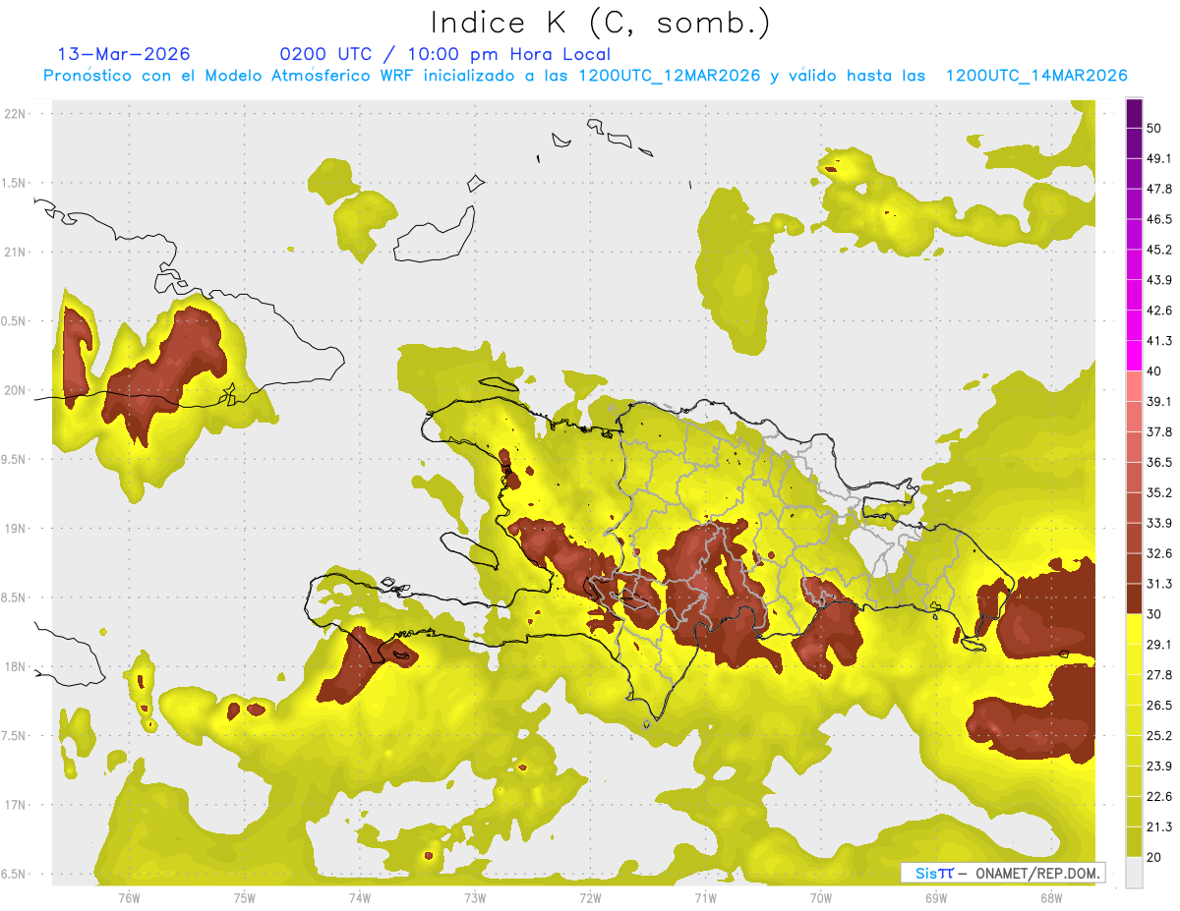Screen dimensions: 1180x911
Task: Click the legend value "20"
Action: coord(1154,858)
